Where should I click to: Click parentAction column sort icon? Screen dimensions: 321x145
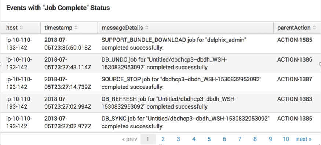click(314, 28)
